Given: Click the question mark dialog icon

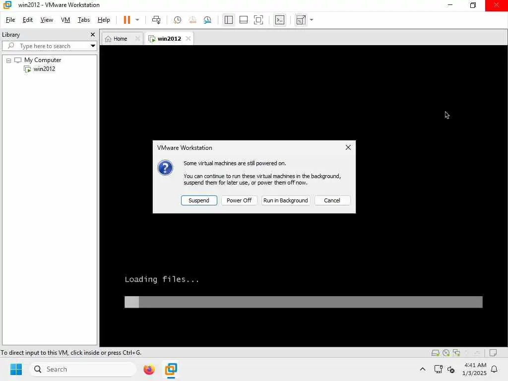Looking at the screenshot, I should tap(165, 168).
